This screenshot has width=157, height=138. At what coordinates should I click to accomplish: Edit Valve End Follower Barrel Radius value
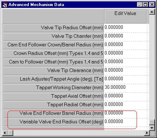tap(126, 114)
